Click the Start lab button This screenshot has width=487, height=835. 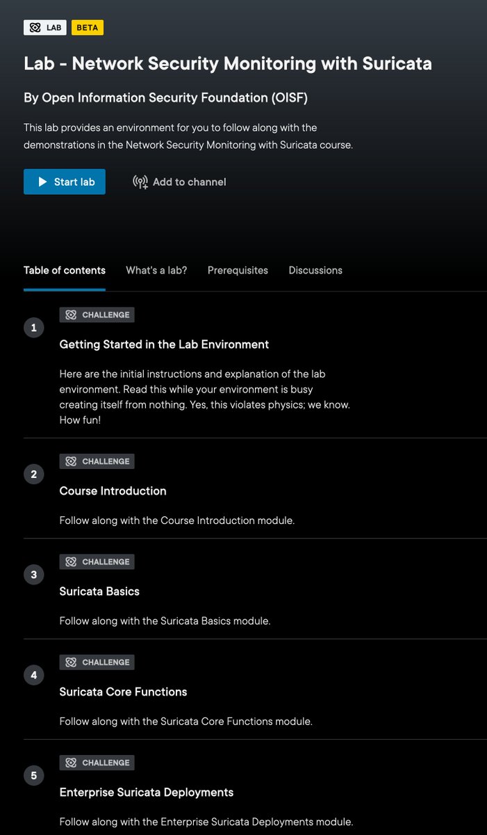tap(65, 182)
